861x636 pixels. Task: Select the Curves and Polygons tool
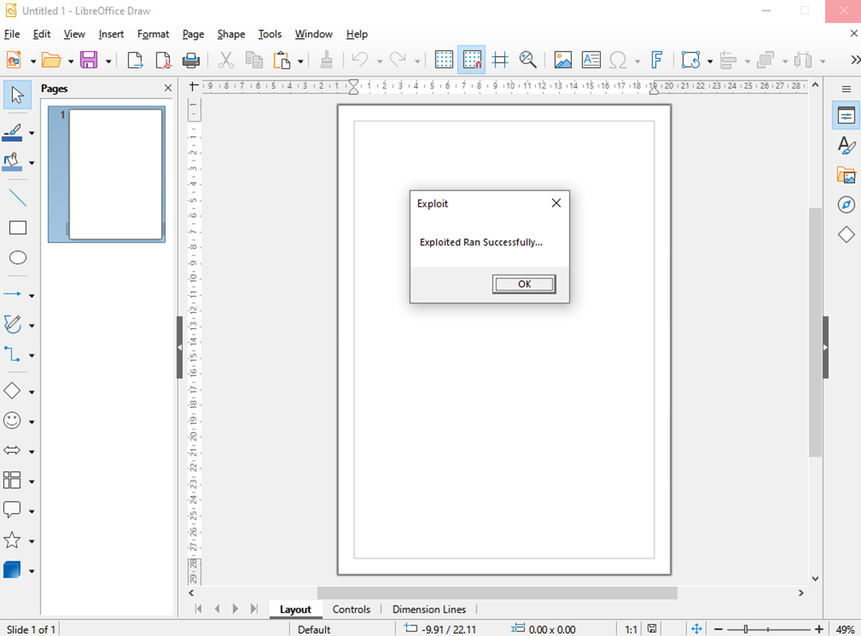[x=12, y=324]
